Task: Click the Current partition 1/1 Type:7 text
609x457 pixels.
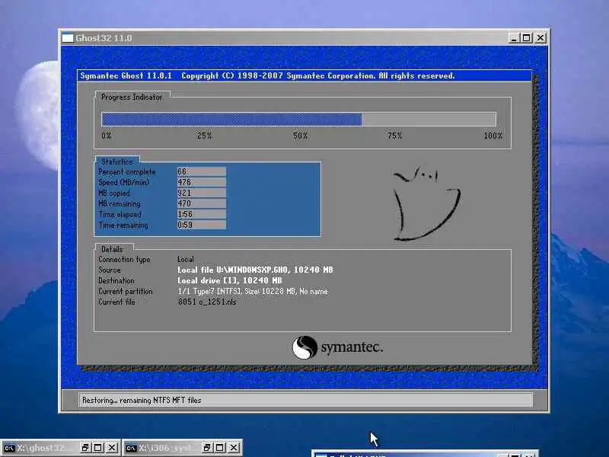Action: [x=253, y=291]
